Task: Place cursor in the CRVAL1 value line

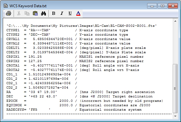Action: [68, 39]
